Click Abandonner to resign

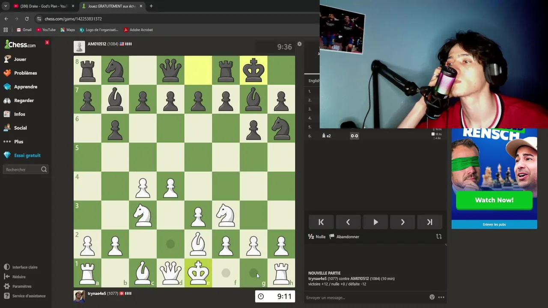(344, 237)
